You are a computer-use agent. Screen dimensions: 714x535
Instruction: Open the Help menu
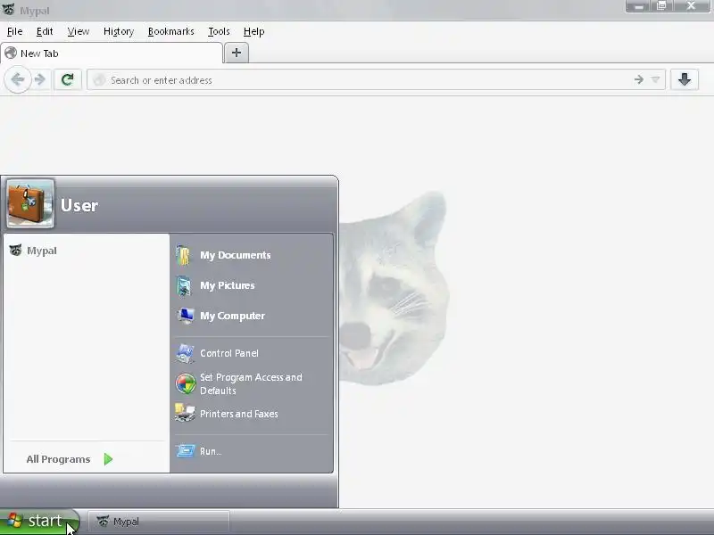tap(254, 31)
